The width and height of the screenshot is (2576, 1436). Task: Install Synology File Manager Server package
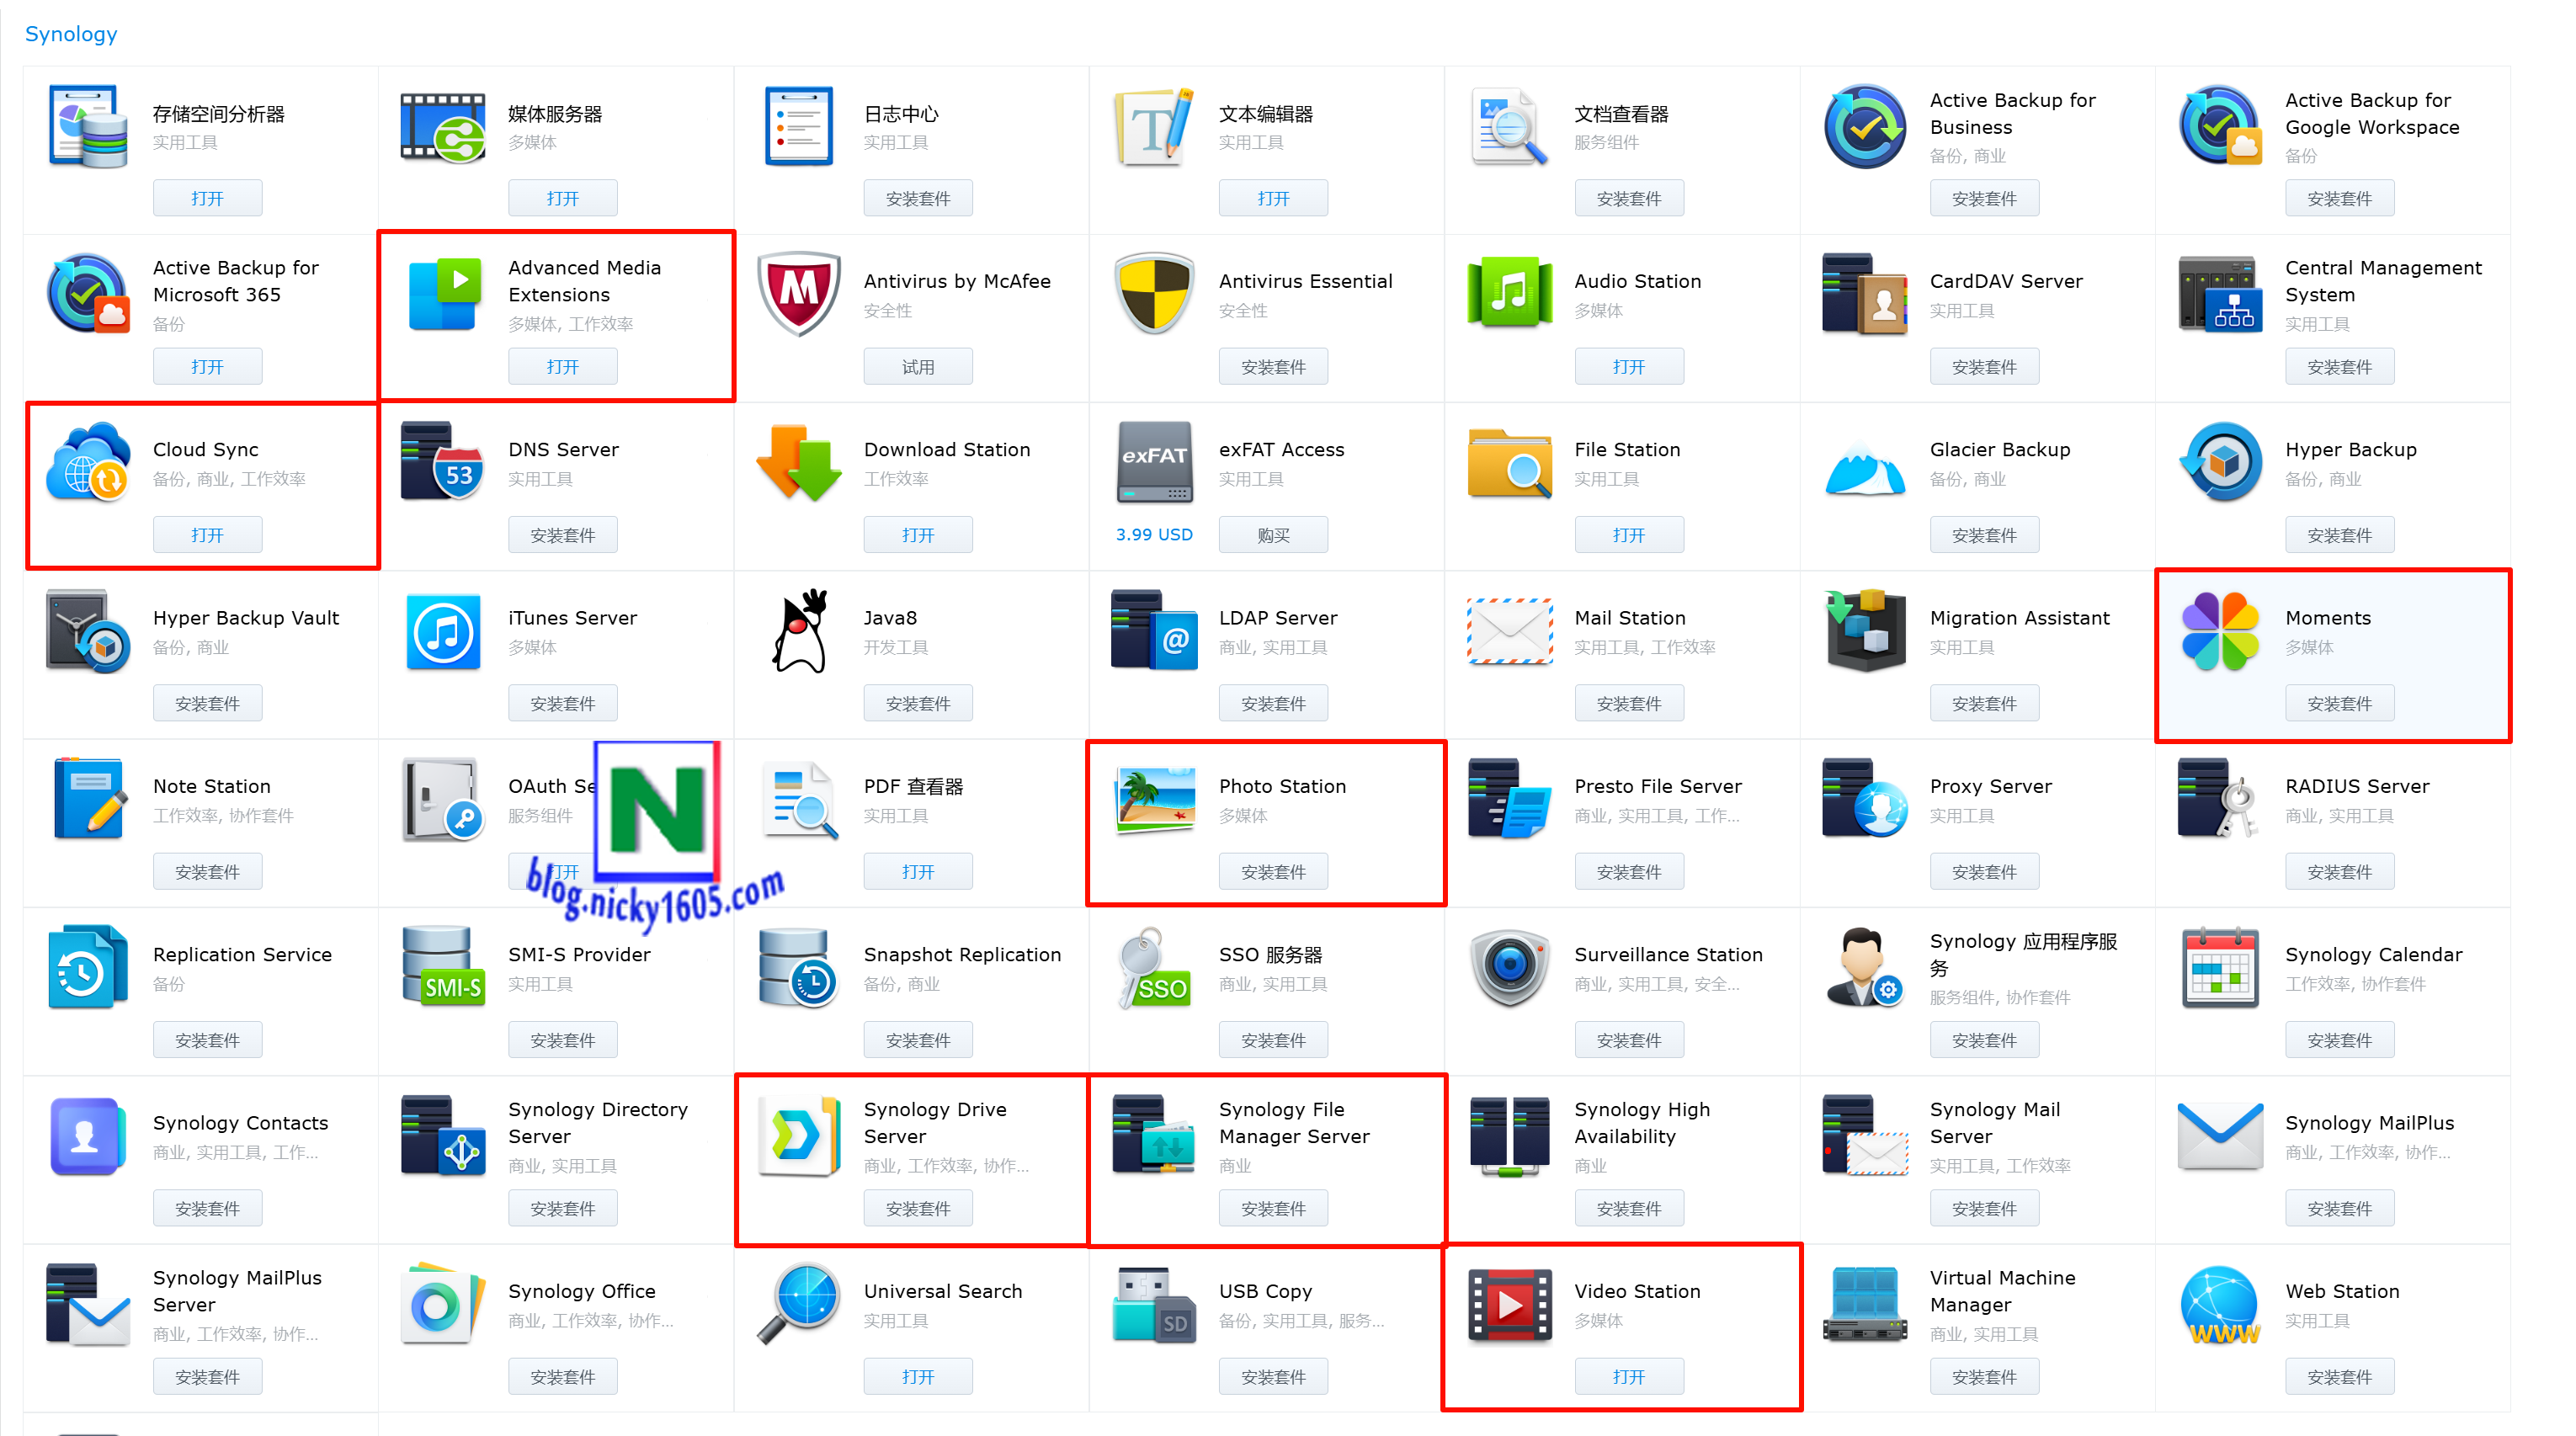[1273, 1208]
